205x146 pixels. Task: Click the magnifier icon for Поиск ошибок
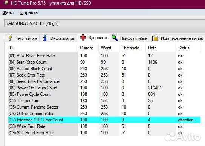115,38
